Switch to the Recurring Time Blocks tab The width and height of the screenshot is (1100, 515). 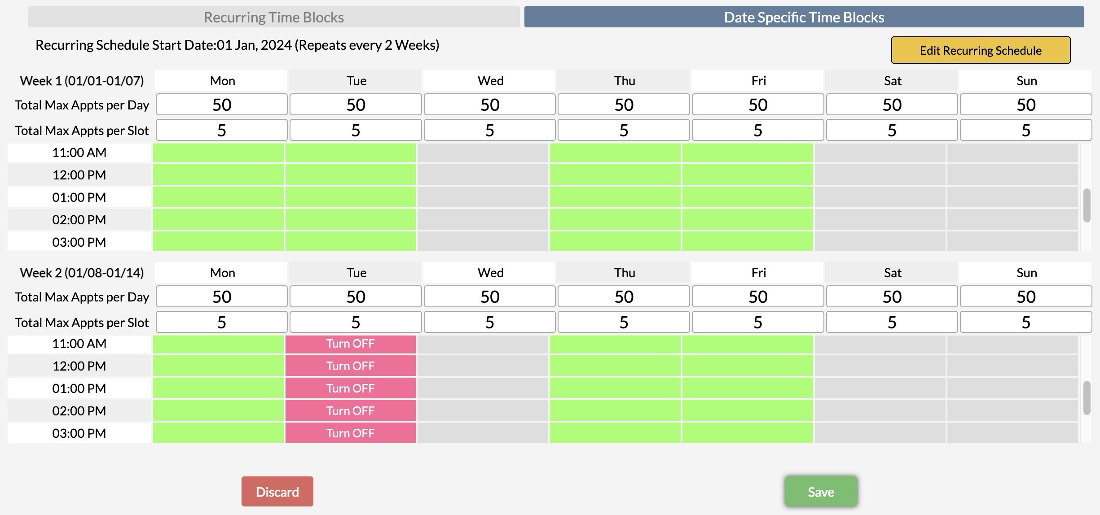point(274,17)
